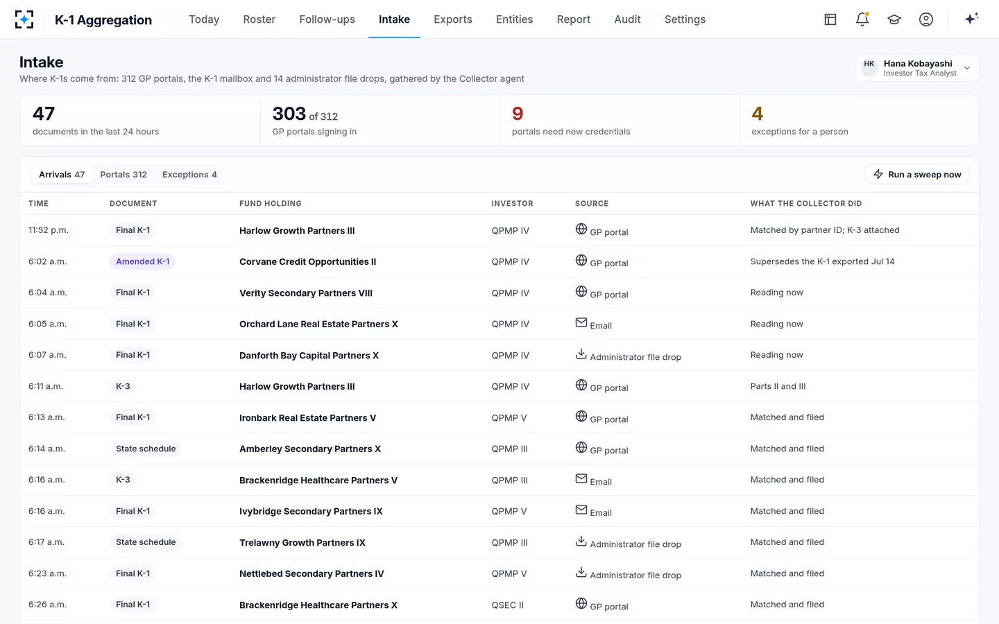The height and width of the screenshot is (624, 999).
Task: Launch the sparkle AI assistant icon
Action: tap(971, 19)
